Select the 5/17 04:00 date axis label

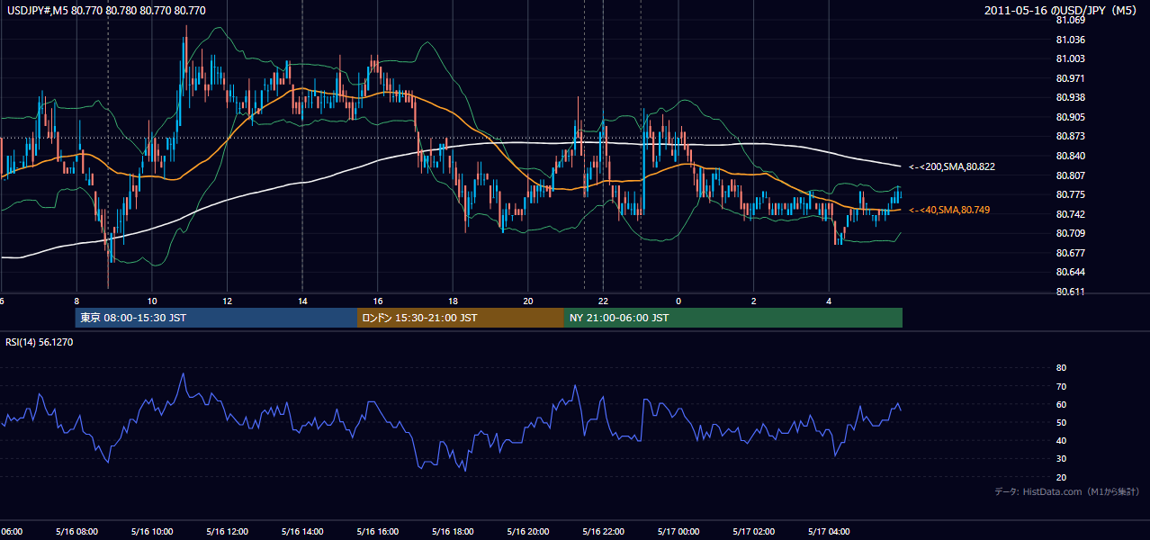click(828, 532)
